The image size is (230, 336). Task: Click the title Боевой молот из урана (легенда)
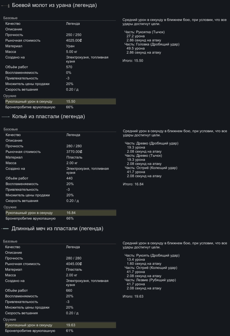point(54,5)
